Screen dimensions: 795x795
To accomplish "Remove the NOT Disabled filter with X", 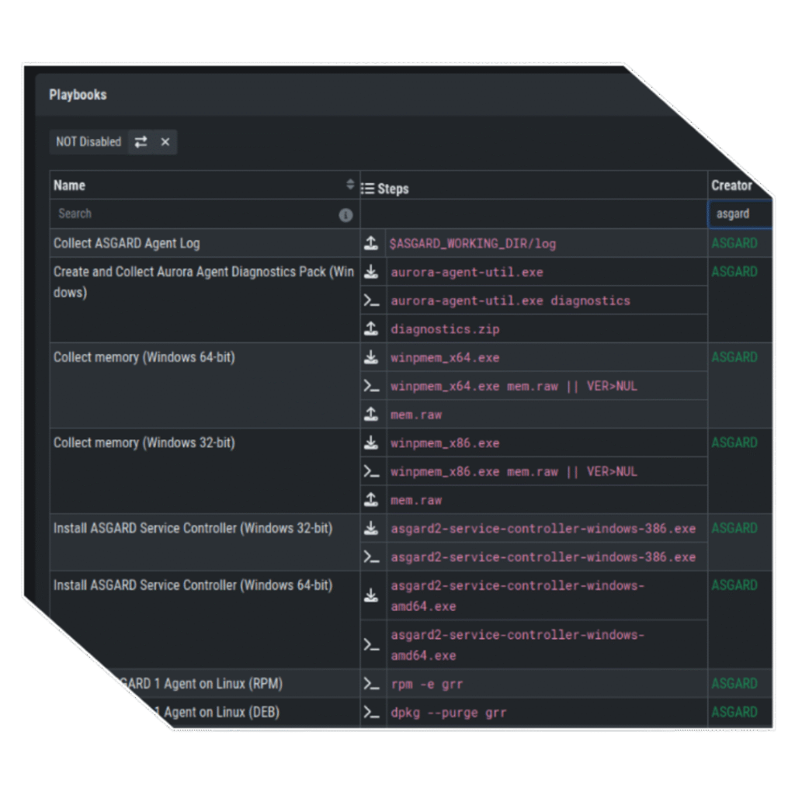I will click(x=165, y=142).
